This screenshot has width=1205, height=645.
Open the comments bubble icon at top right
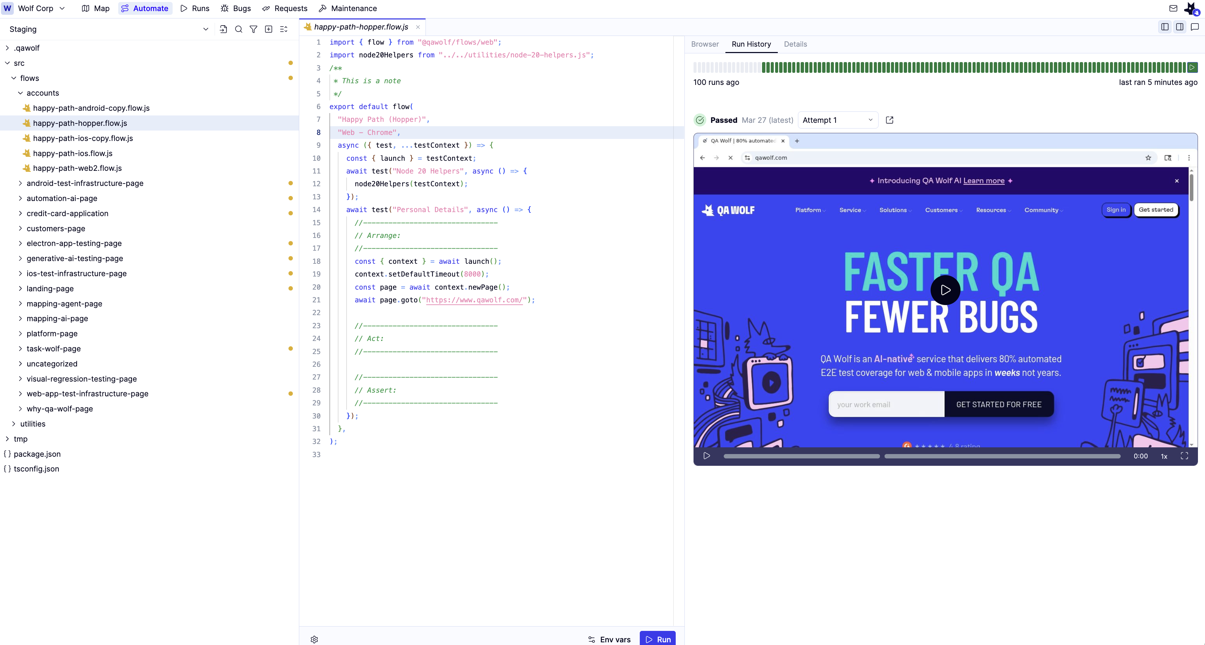pyautogui.click(x=1195, y=27)
